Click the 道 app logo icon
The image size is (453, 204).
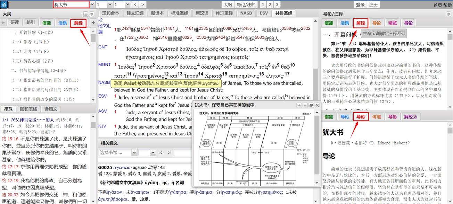pyautogui.click(x=4, y=5)
